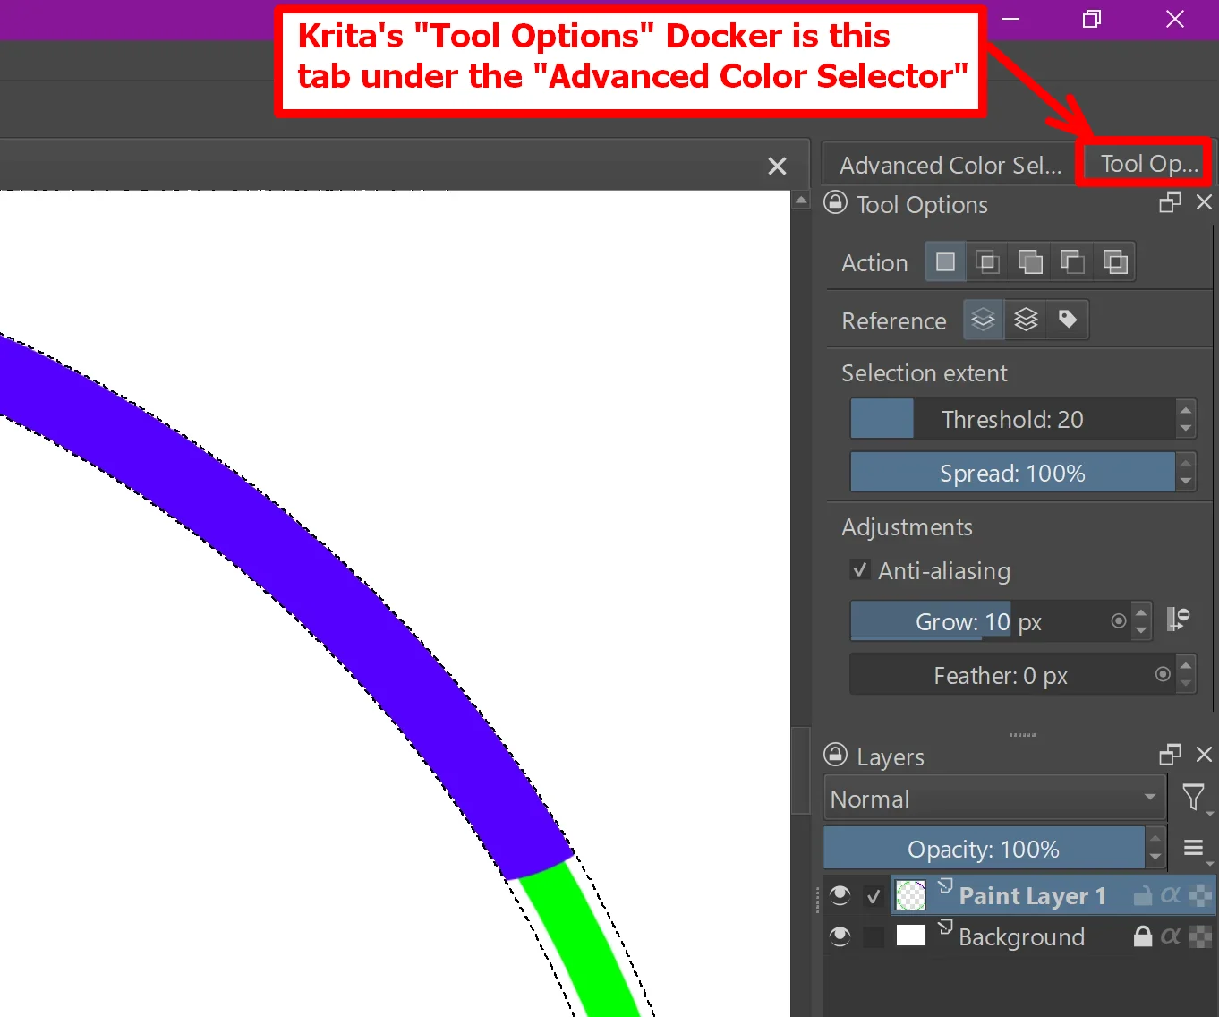Set Reference to color labeled layers
This screenshot has width=1219, height=1017.
click(x=1068, y=320)
